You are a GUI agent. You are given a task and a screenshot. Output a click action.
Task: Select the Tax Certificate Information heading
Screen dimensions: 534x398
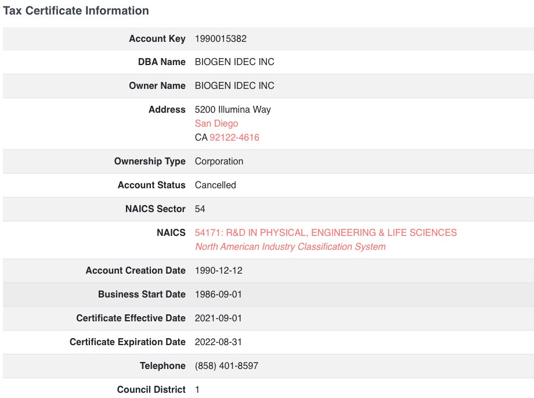[x=76, y=10]
